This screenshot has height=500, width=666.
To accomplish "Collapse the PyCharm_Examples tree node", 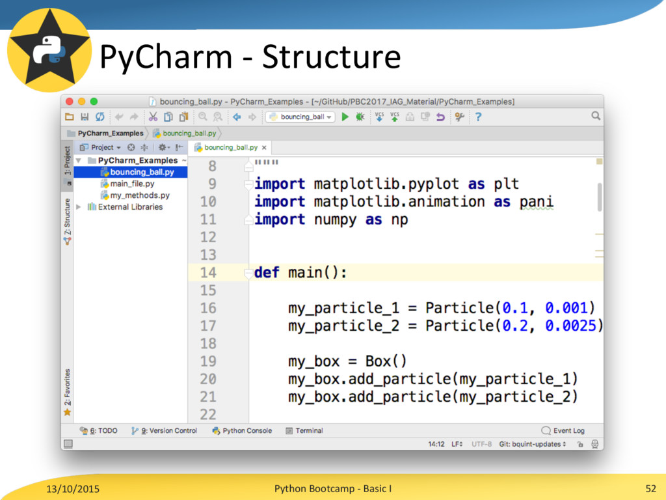I will pyautogui.click(x=79, y=160).
